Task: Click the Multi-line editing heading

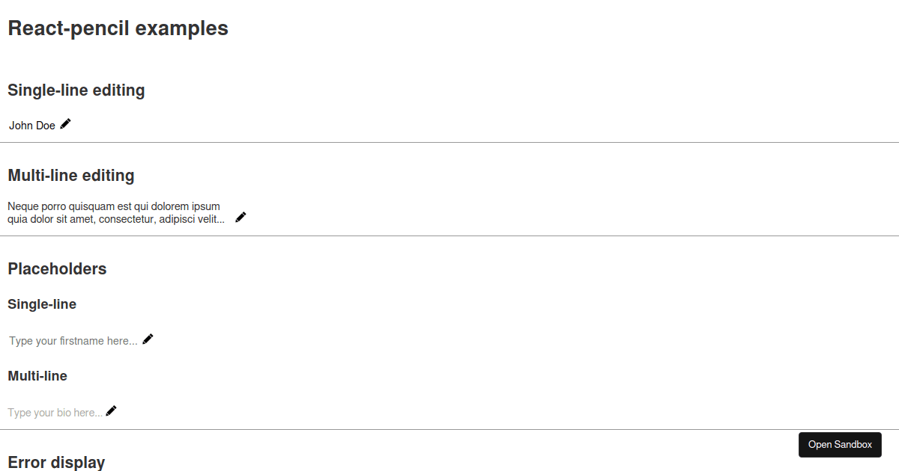Action: coord(71,176)
